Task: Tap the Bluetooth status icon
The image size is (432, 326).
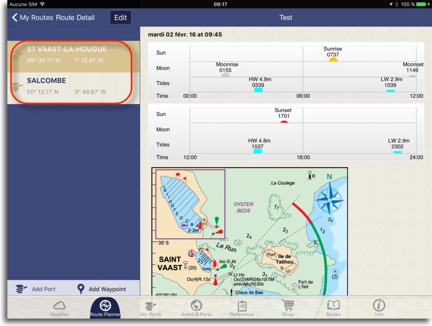Action: point(397,4)
